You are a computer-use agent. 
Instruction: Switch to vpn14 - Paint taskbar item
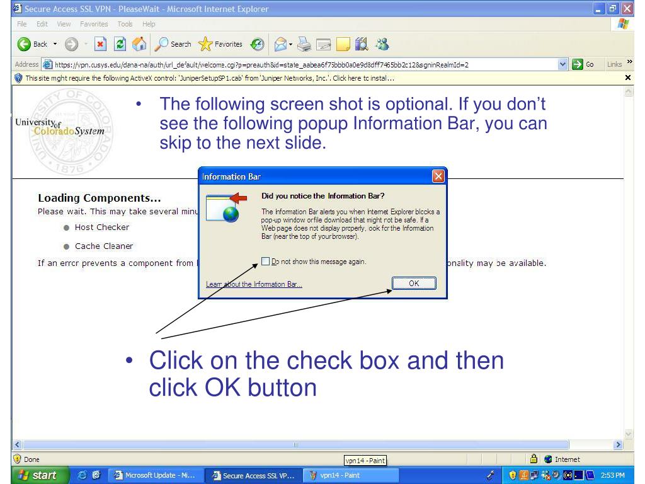click(350, 475)
